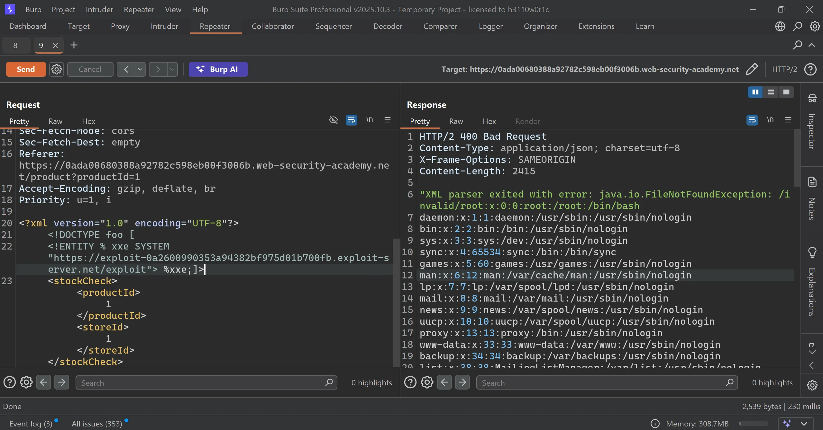Toggle hide non-printable characters eye icon in Request
The image size is (823, 430).
pyautogui.click(x=334, y=120)
